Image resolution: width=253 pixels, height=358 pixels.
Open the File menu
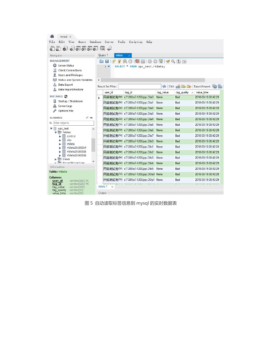click(x=52, y=42)
